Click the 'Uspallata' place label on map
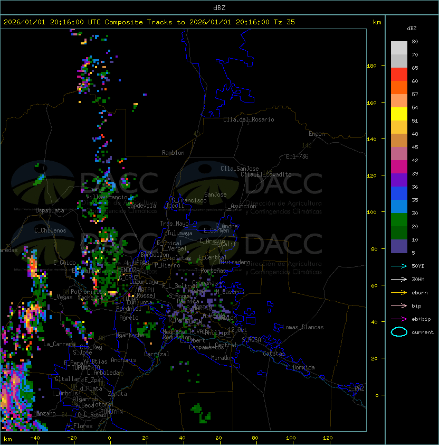The width and height of the screenshot is (439, 445). pos(50,210)
